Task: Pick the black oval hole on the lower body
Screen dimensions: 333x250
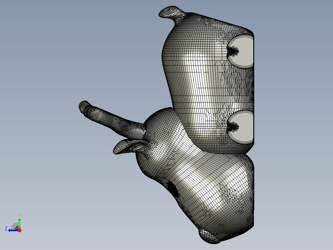Action: coord(173,189)
